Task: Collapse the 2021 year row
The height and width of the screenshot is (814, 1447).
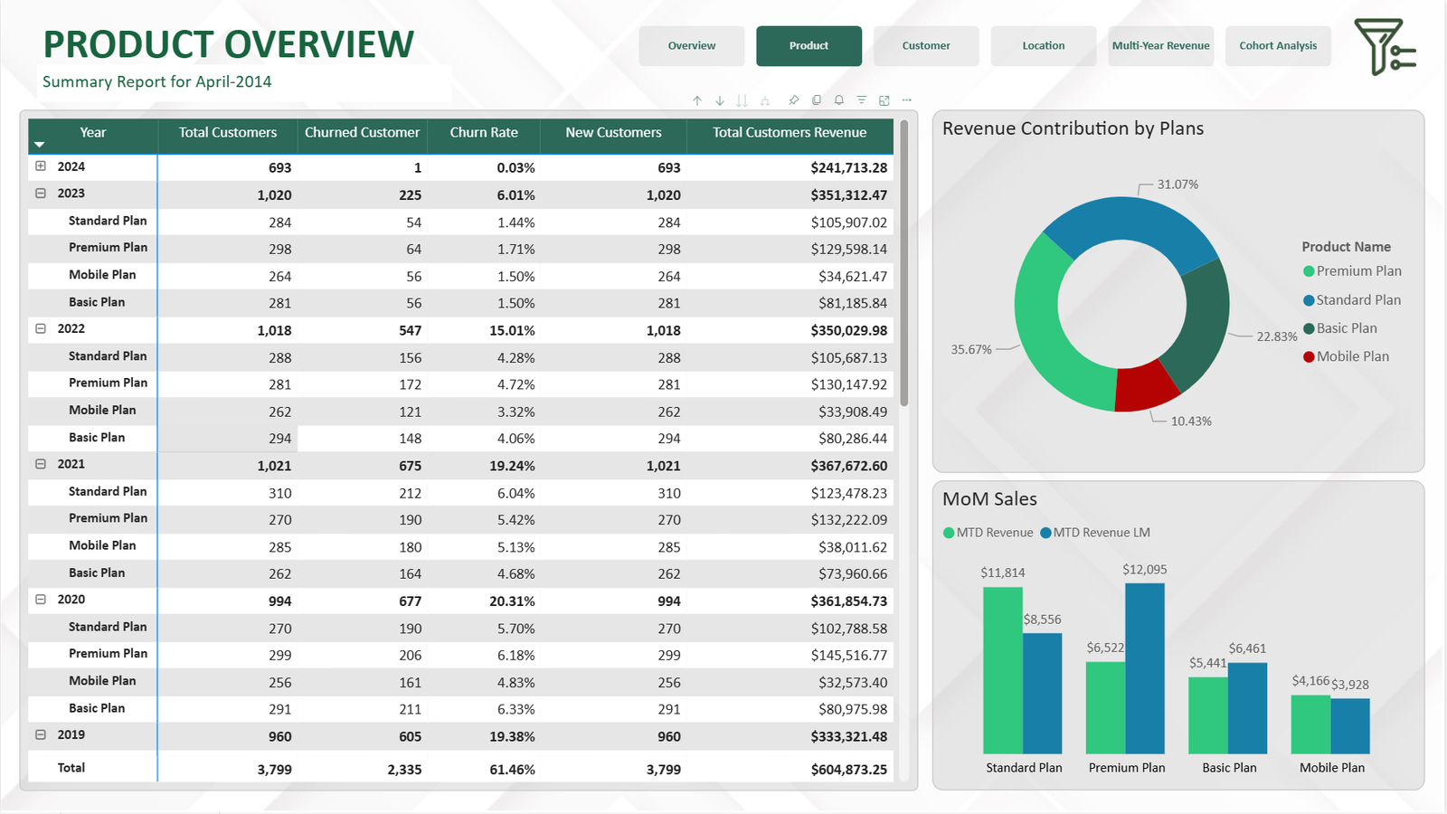Action: point(41,464)
